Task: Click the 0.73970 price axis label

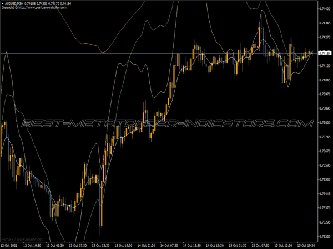Action: [325, 94]
